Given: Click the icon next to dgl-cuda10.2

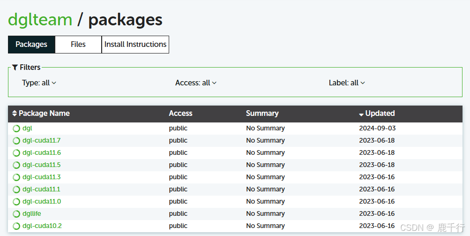Looking at the screenshot, I should 16,226.
